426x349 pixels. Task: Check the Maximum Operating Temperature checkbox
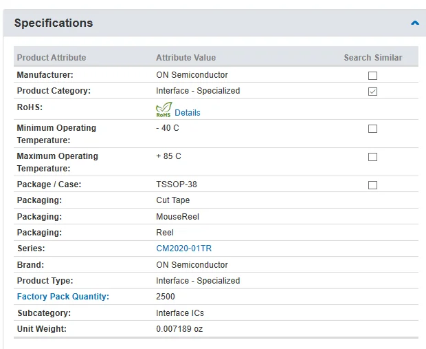pyautogui.click(x=372, y=157)
